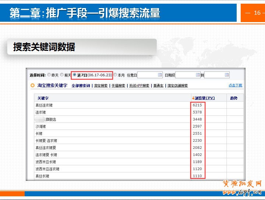The width and height of the screenshot is (265, 200).
Task: Click the orange circle icon beside 淘宝搜索关键字
Action: (32, 85)
